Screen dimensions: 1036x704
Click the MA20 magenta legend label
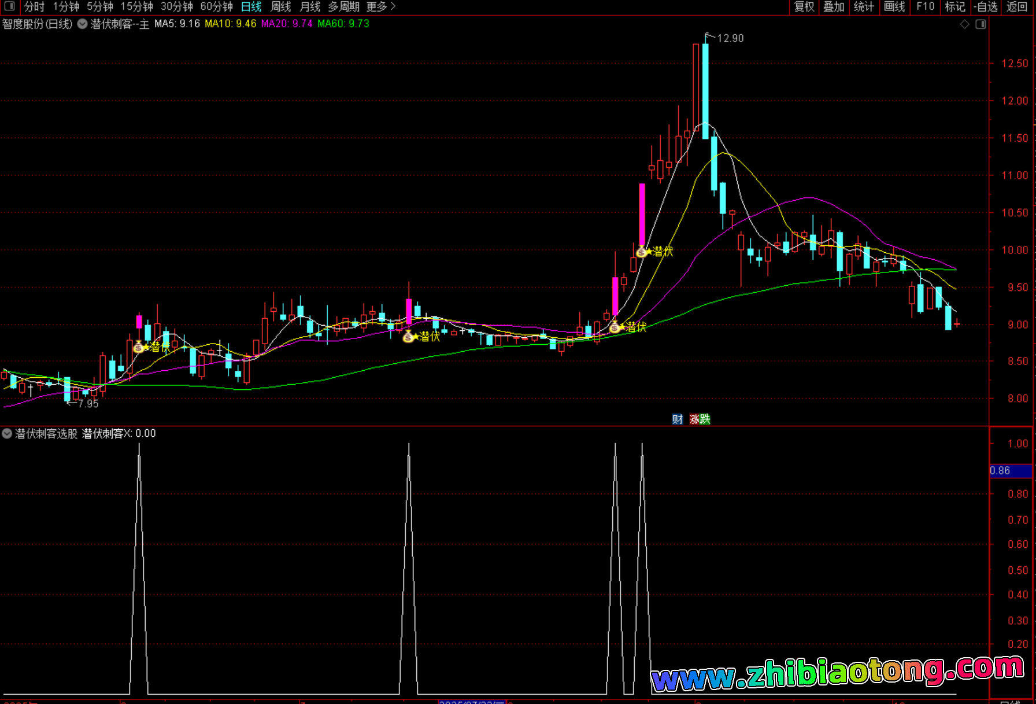(286, 24)
